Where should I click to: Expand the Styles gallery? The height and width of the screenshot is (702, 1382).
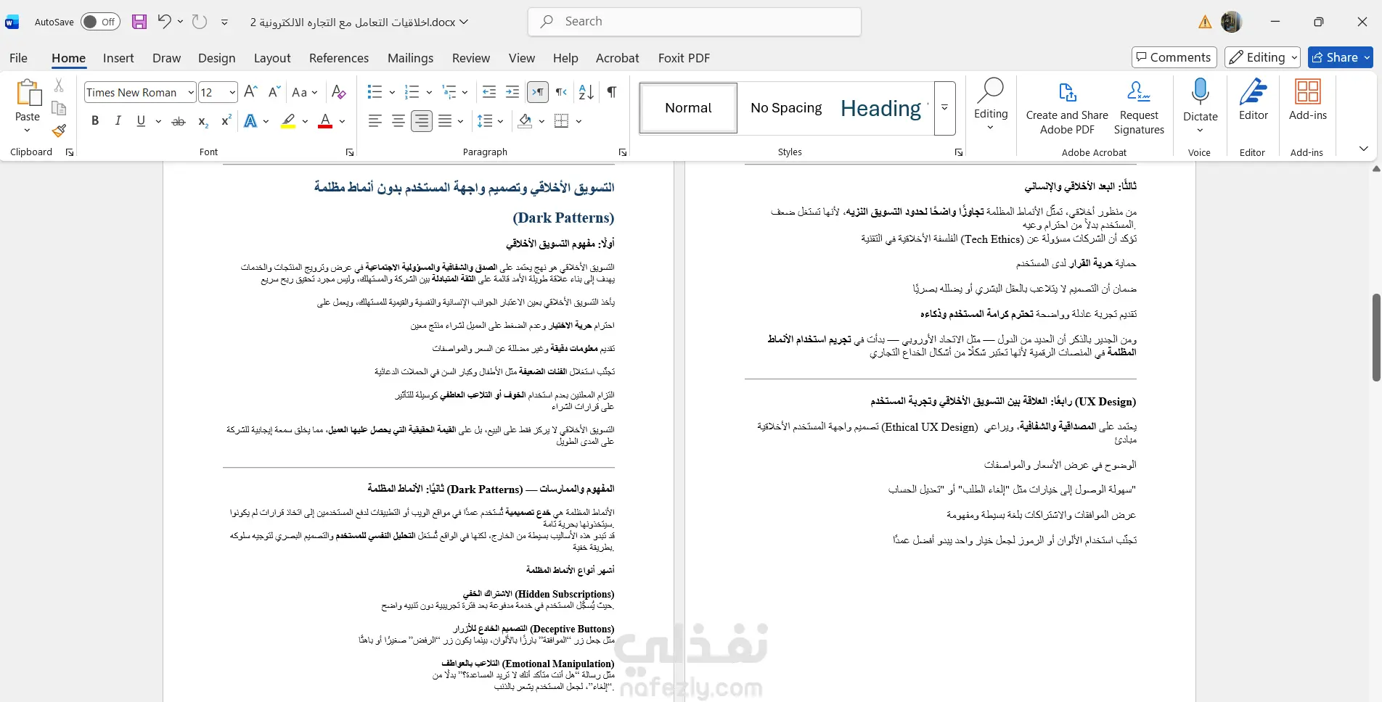tap(944, 108)
